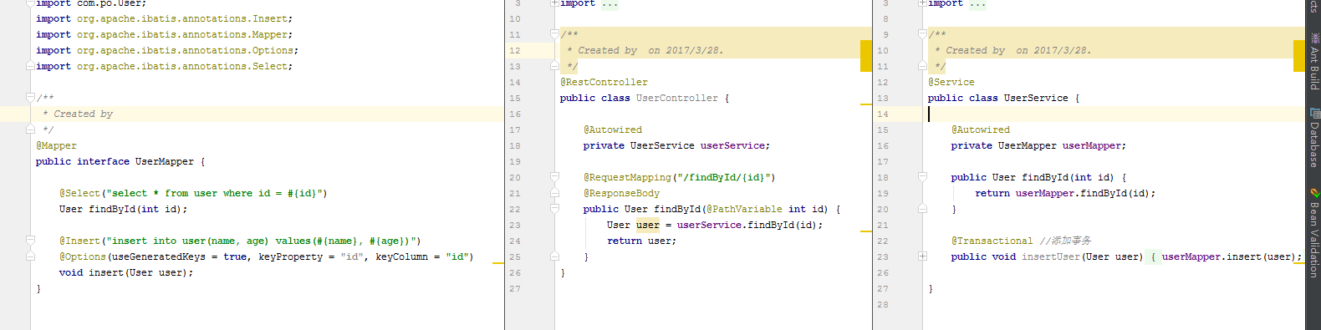Image resolution: width=1321 pixels, height=330 pixels.
Task: Click the insertUser method name
Action: click(1051, 256)
